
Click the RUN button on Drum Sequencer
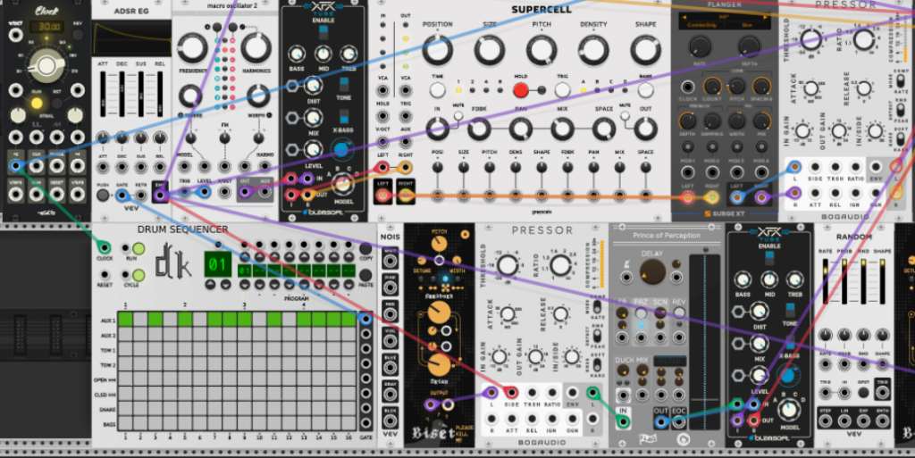click(x=139, y=249)
